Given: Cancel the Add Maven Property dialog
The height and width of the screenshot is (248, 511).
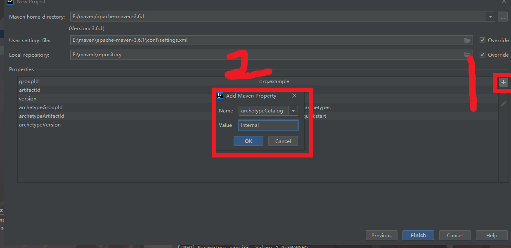Looking at the screenshot, I should click(283, 141).
